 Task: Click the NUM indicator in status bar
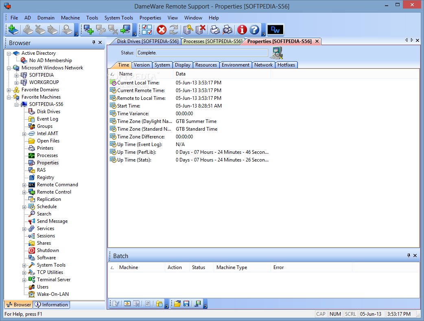(335, 314)
